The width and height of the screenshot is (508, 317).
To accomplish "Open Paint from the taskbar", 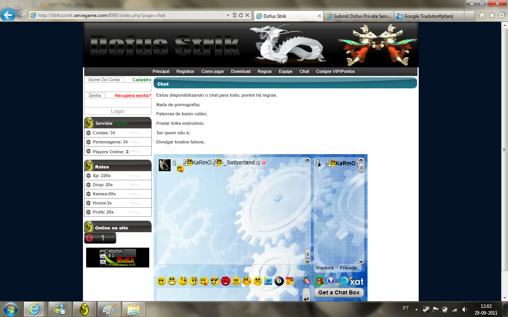I will 108,309.
